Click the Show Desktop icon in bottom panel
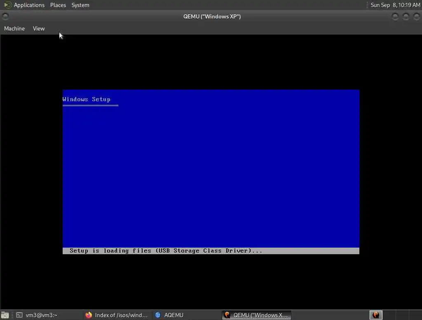This screenshot has width=422, height=320. coord(5,315)
